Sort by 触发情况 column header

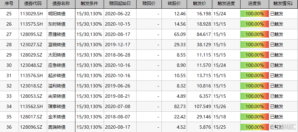coord(283,4)
